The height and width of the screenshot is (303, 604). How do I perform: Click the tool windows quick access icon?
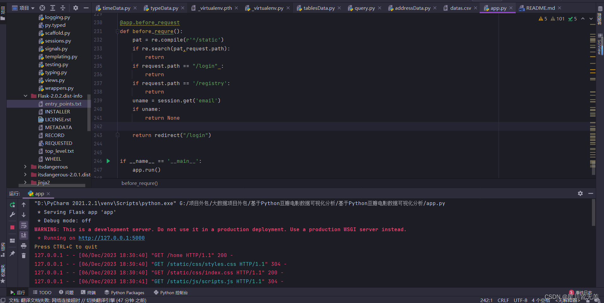pos(3,300)
